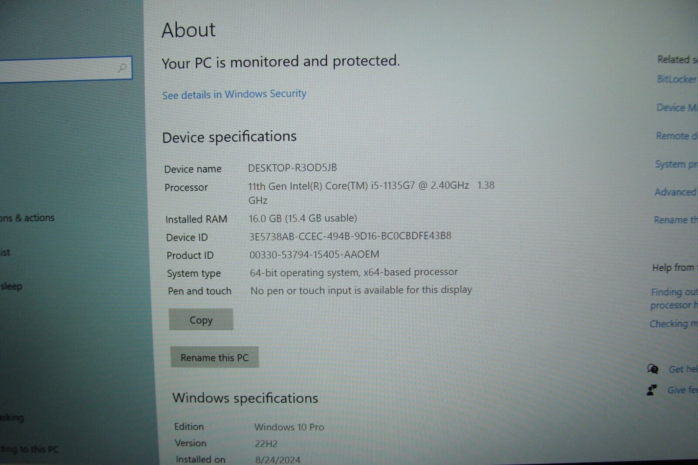Click the Installed RAM label
This screenshot has height=465, width=698.
click(196, 219)
